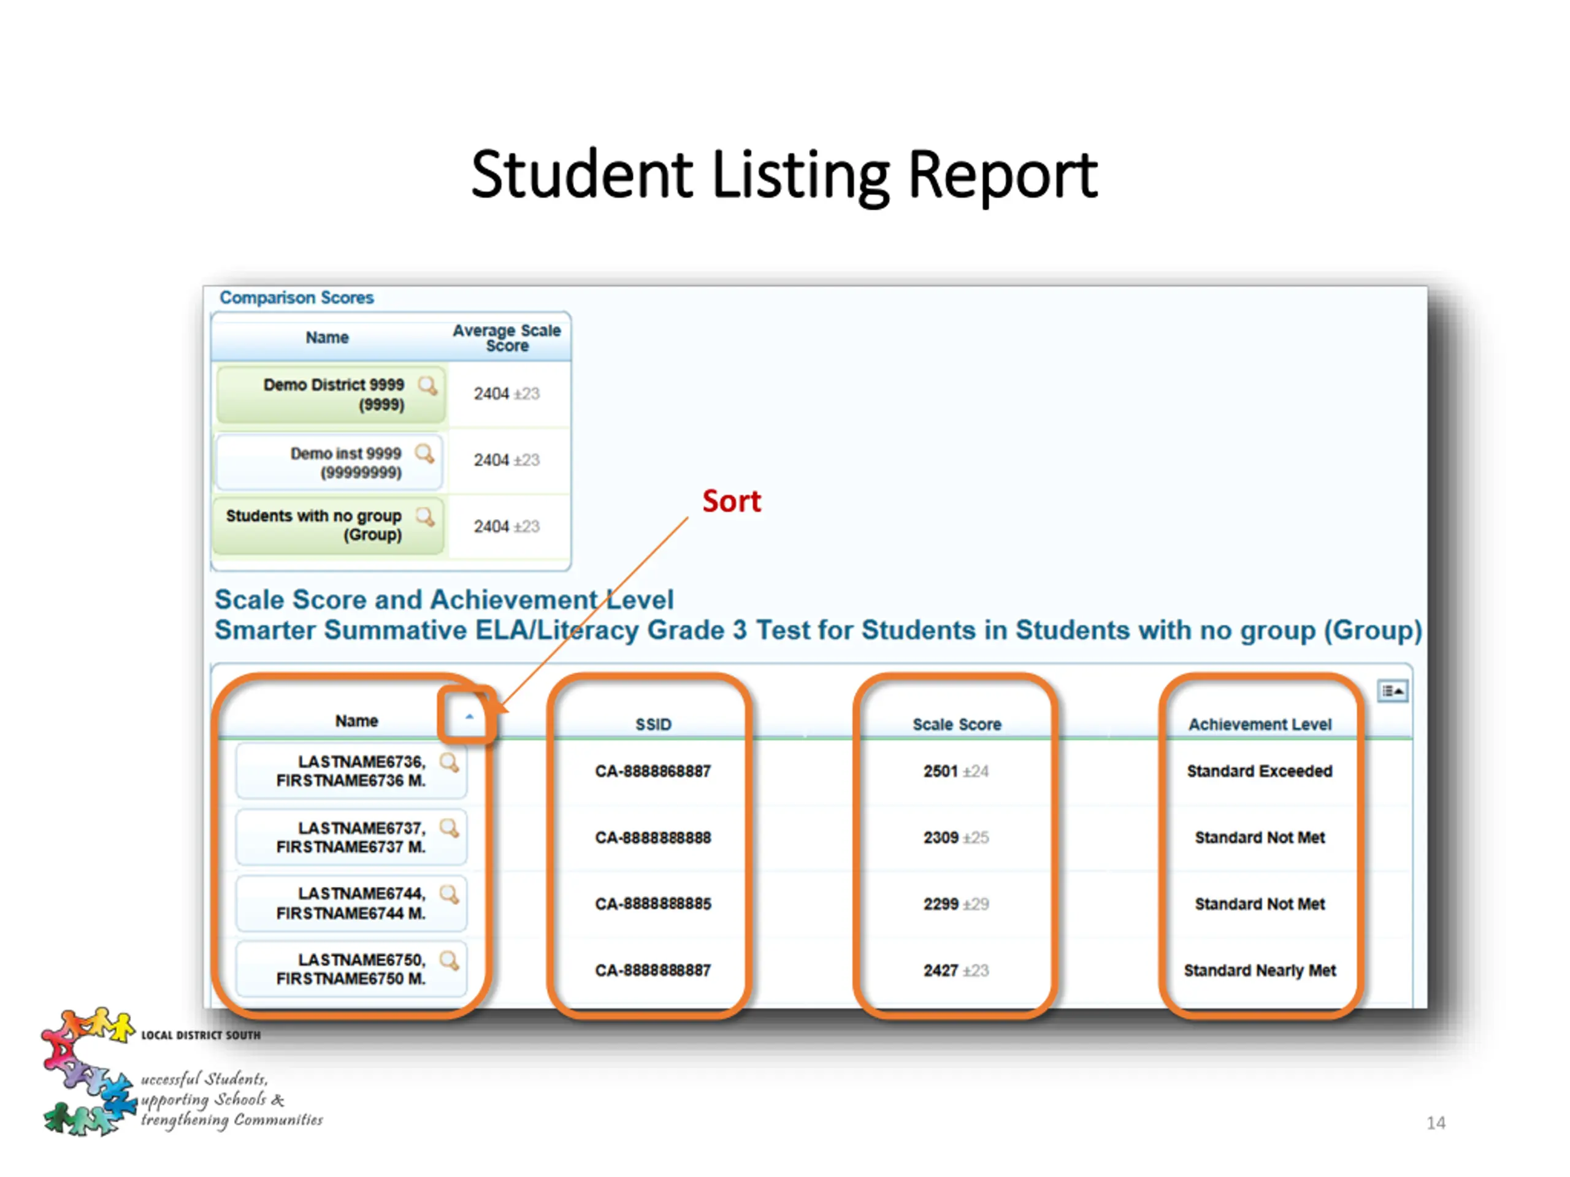
Task: Open magnifier for LASTNAME6736 student
Action: pyautogui.click(x=448, y=763)
